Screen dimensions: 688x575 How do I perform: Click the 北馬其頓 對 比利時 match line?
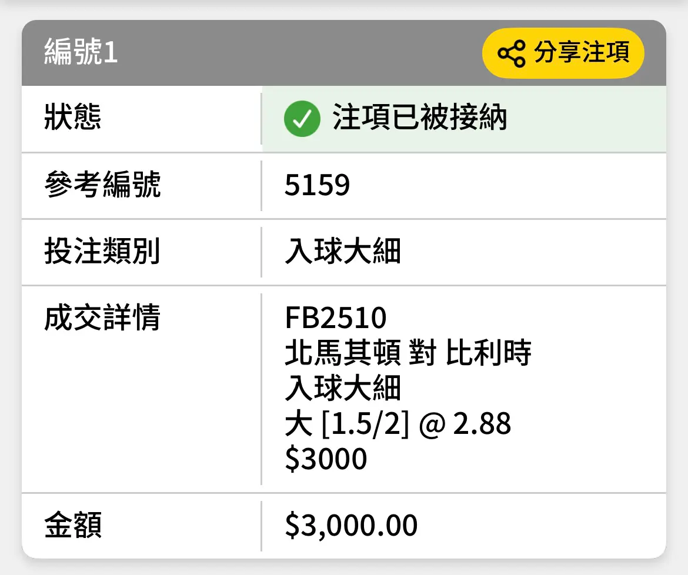(x=408, y=353)
